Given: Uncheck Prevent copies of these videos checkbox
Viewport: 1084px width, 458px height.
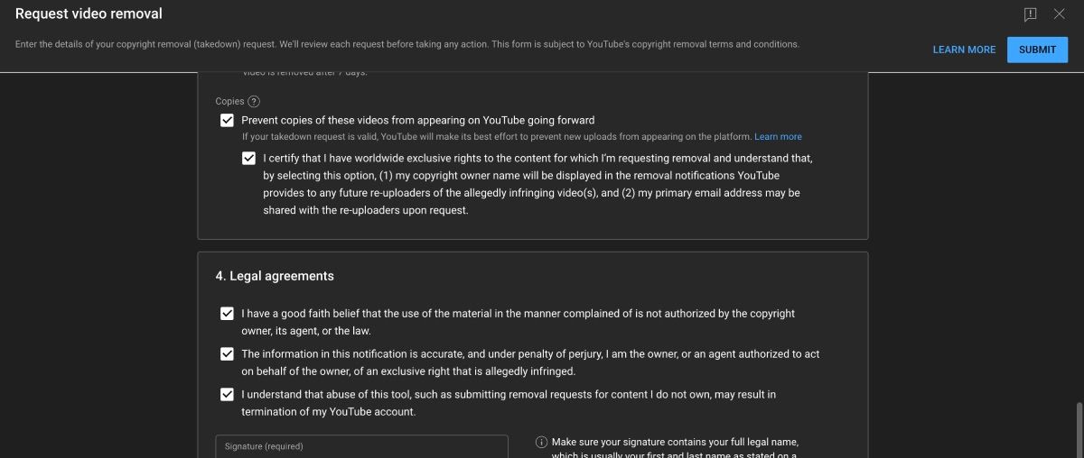Looking at the screenshot, I should click(227, 121).
